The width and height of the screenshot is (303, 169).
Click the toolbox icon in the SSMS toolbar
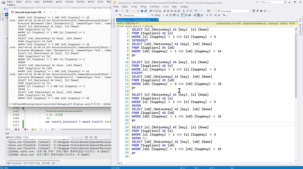click(261, 11)
